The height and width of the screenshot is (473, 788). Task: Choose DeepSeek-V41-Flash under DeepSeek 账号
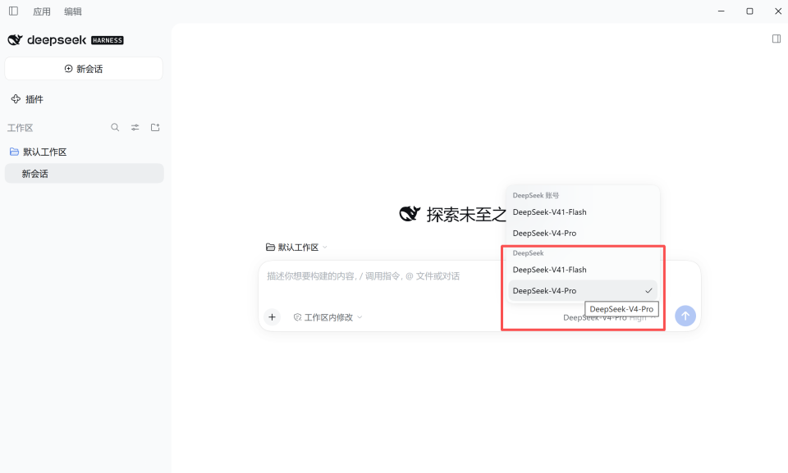pyautogui.click(x=583, y=211)
